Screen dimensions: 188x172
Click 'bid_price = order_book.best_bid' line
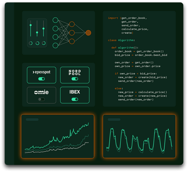tap(141, 55)
